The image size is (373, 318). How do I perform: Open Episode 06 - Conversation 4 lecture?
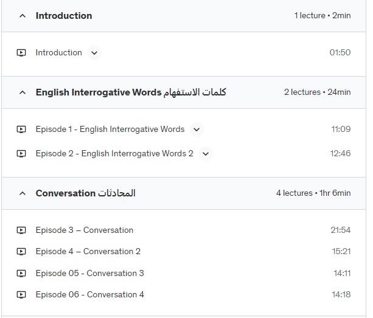90,295
